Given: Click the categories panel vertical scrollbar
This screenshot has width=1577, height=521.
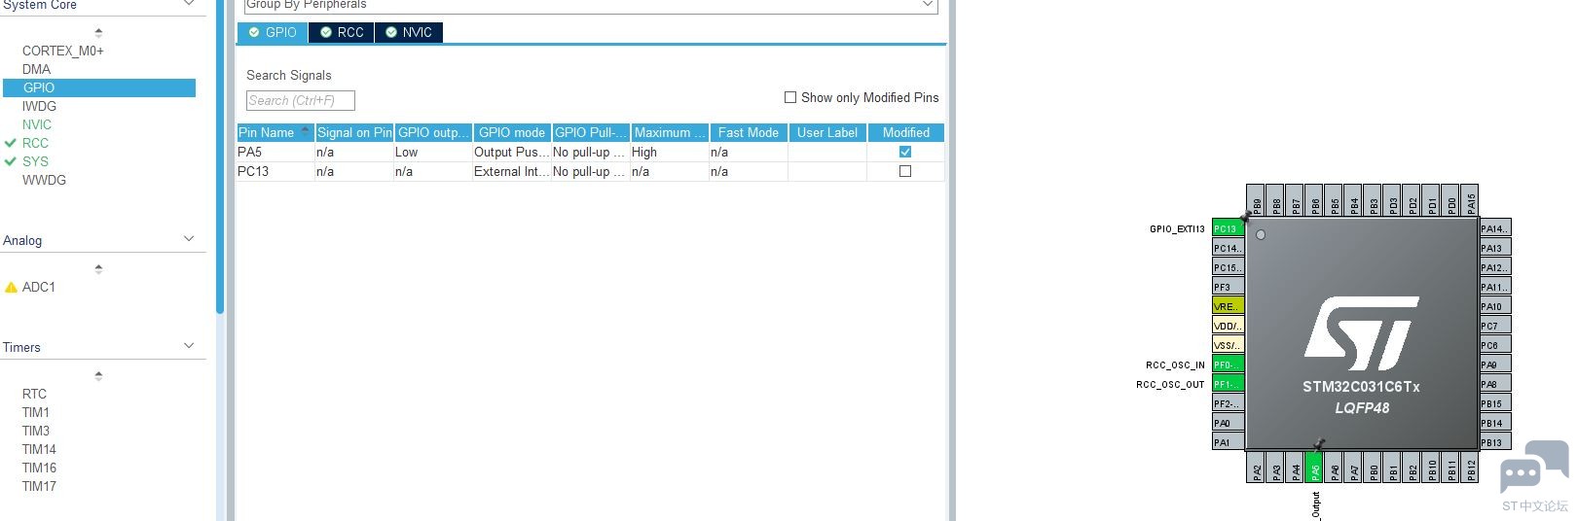Looking at the screenshot, I should (x=220, y=156).
